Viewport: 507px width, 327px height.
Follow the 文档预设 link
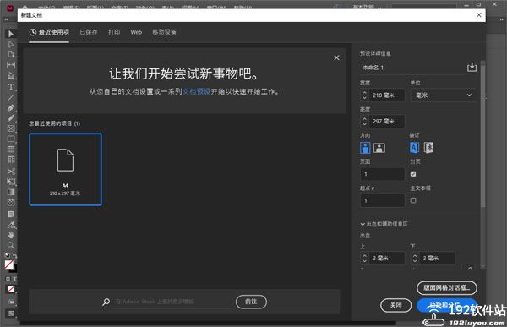tap(197, 91)
